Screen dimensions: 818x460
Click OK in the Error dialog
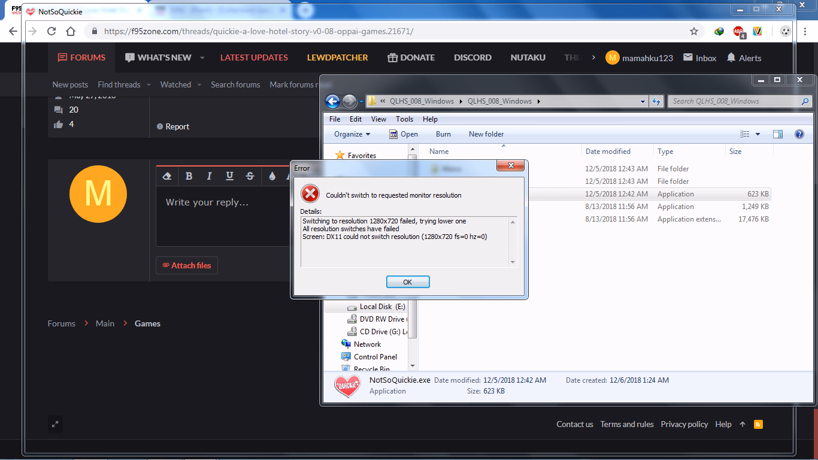408,282
